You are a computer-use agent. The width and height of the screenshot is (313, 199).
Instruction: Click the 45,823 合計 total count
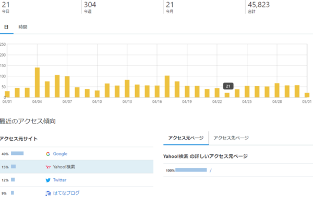click(259, 7)
